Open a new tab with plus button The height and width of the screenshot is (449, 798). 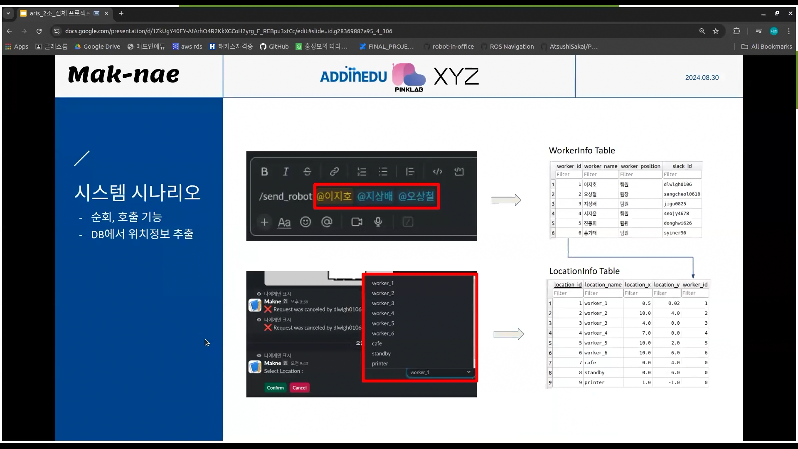click(121, 13)
